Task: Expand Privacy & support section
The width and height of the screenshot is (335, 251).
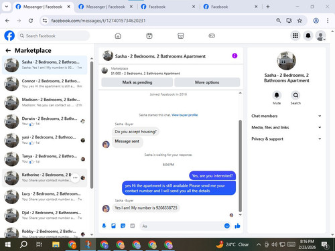Action: (x=287, y=139)
